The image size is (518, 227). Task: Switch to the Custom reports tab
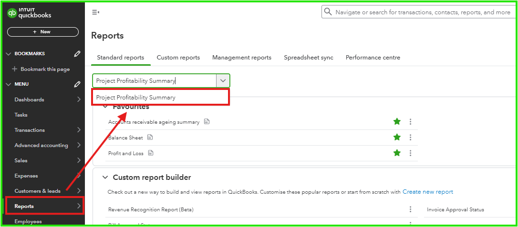[178, 58]
